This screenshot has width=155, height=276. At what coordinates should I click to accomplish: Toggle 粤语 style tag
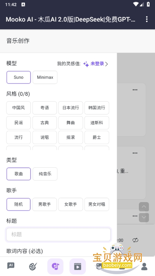45,108
